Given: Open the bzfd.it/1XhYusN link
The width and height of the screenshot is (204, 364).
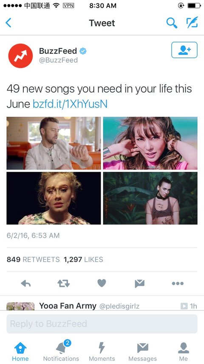Looking at the screenshot, I should (70, 104).
